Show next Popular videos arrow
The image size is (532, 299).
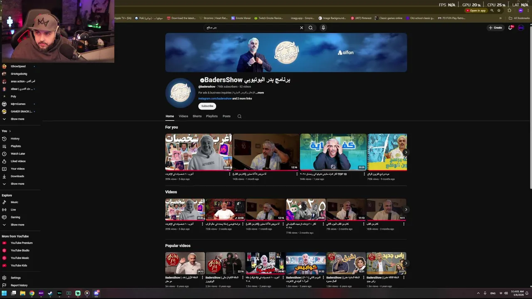point(406,263)
